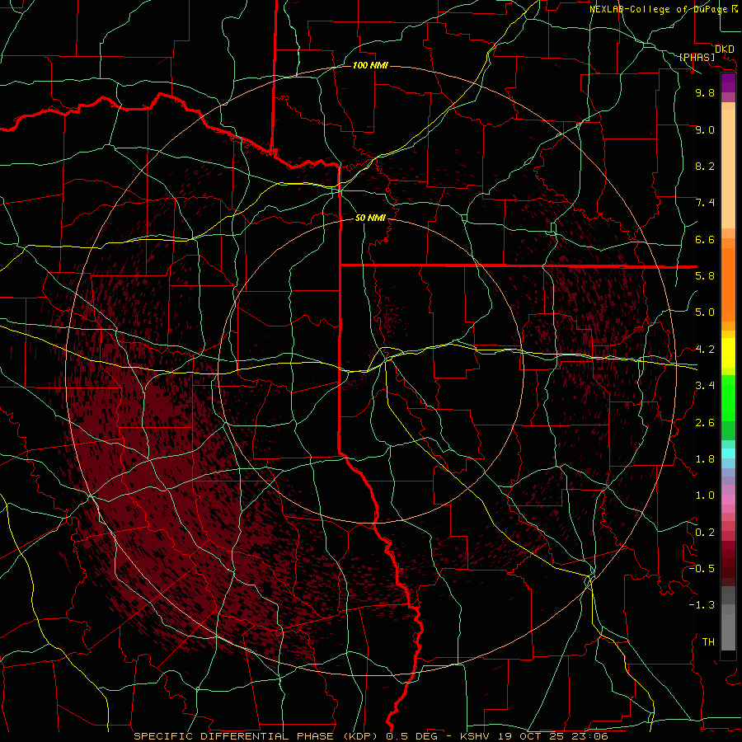Screen dimensions: 742x742
Task: Click the 7.4 scale value
Action: click(x=705, y=203)
